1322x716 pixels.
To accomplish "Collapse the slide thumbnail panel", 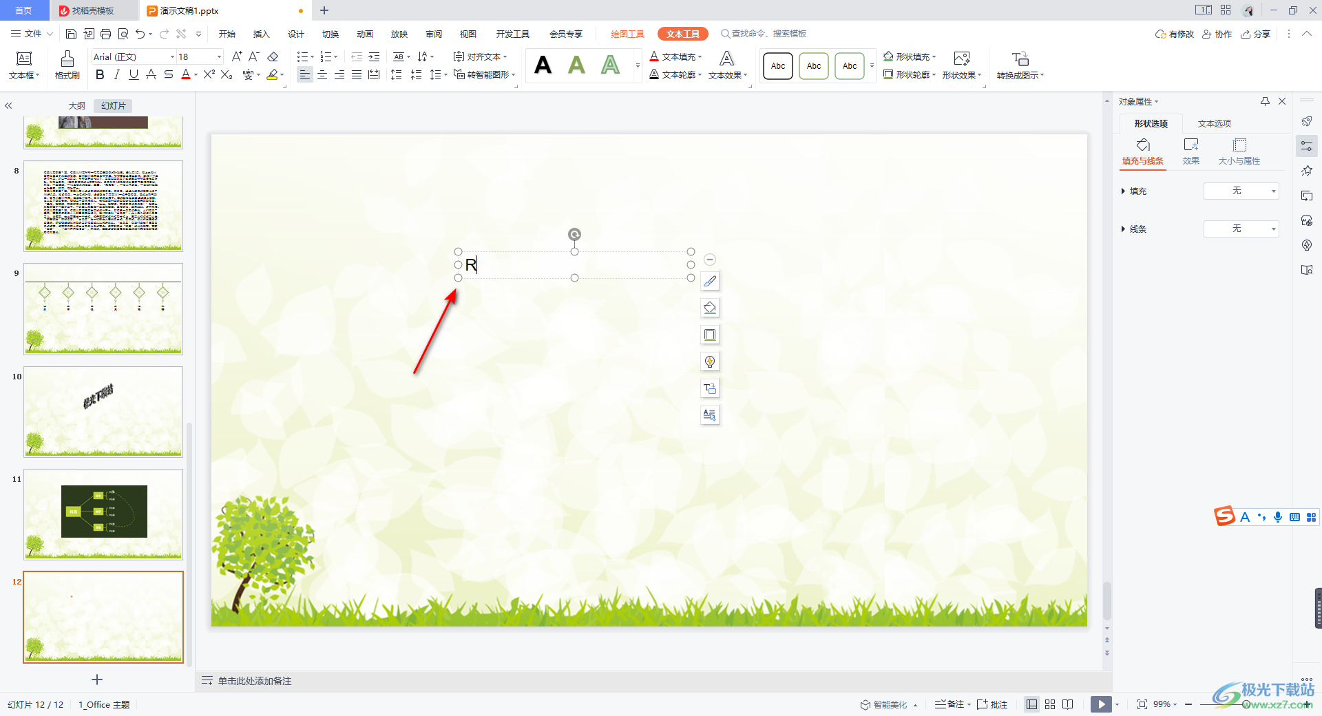I will pos(9,105).
